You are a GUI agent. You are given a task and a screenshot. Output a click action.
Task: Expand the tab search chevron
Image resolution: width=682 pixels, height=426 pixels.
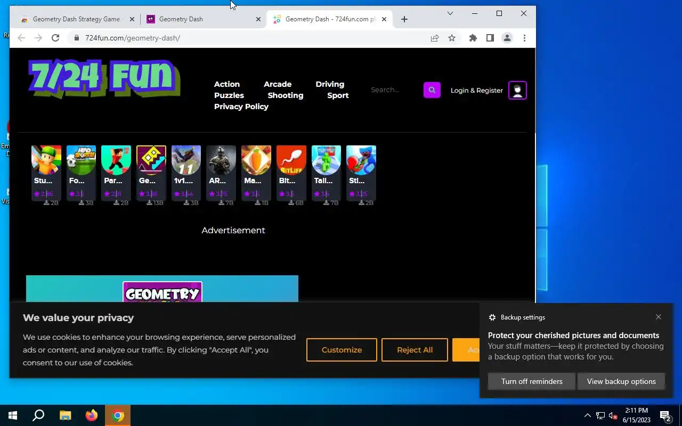click(450, 13)
